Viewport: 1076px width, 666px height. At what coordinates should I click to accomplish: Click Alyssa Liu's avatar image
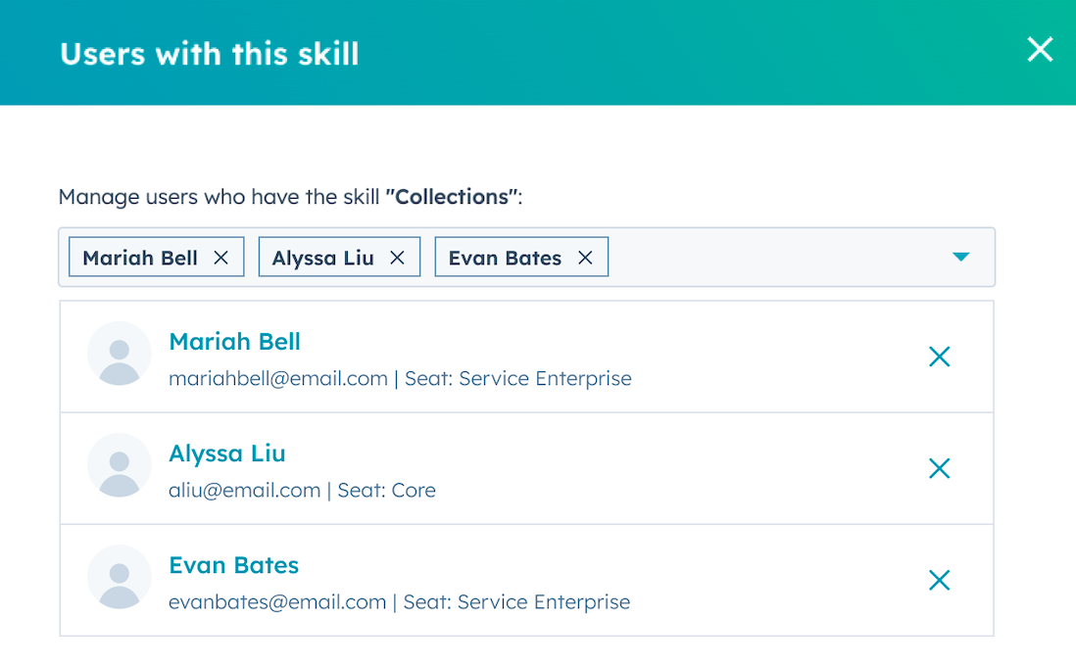(x=119, y=468)
